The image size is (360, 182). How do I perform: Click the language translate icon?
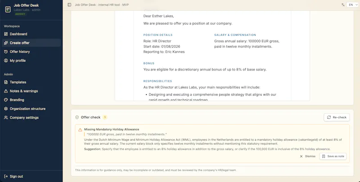343,4
